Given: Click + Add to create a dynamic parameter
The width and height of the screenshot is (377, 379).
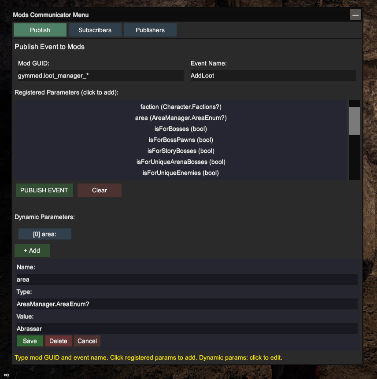Looking at the screenshot, I should (x=32, y=250).
